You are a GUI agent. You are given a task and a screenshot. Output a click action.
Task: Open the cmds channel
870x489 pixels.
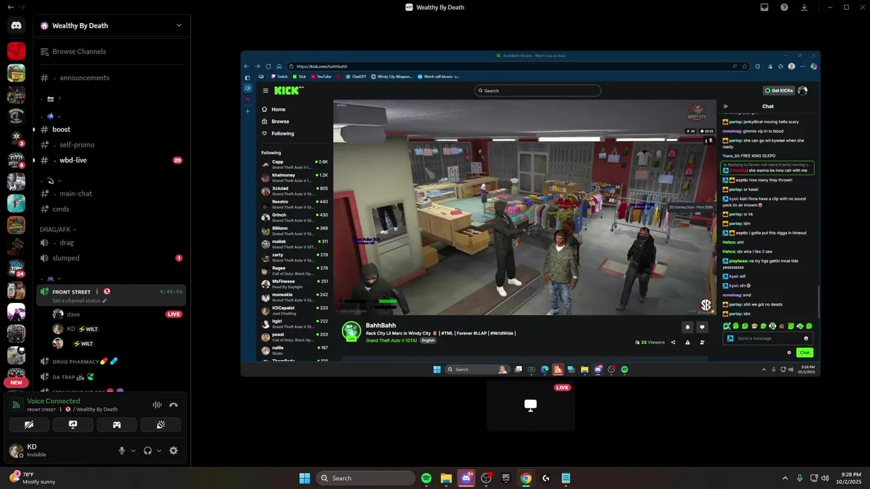coord(112,209)
